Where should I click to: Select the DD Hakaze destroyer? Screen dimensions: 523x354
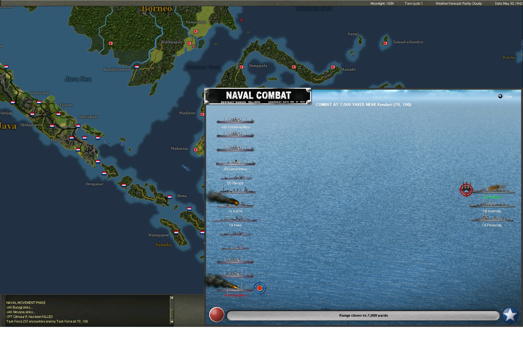tap(236, 177)
